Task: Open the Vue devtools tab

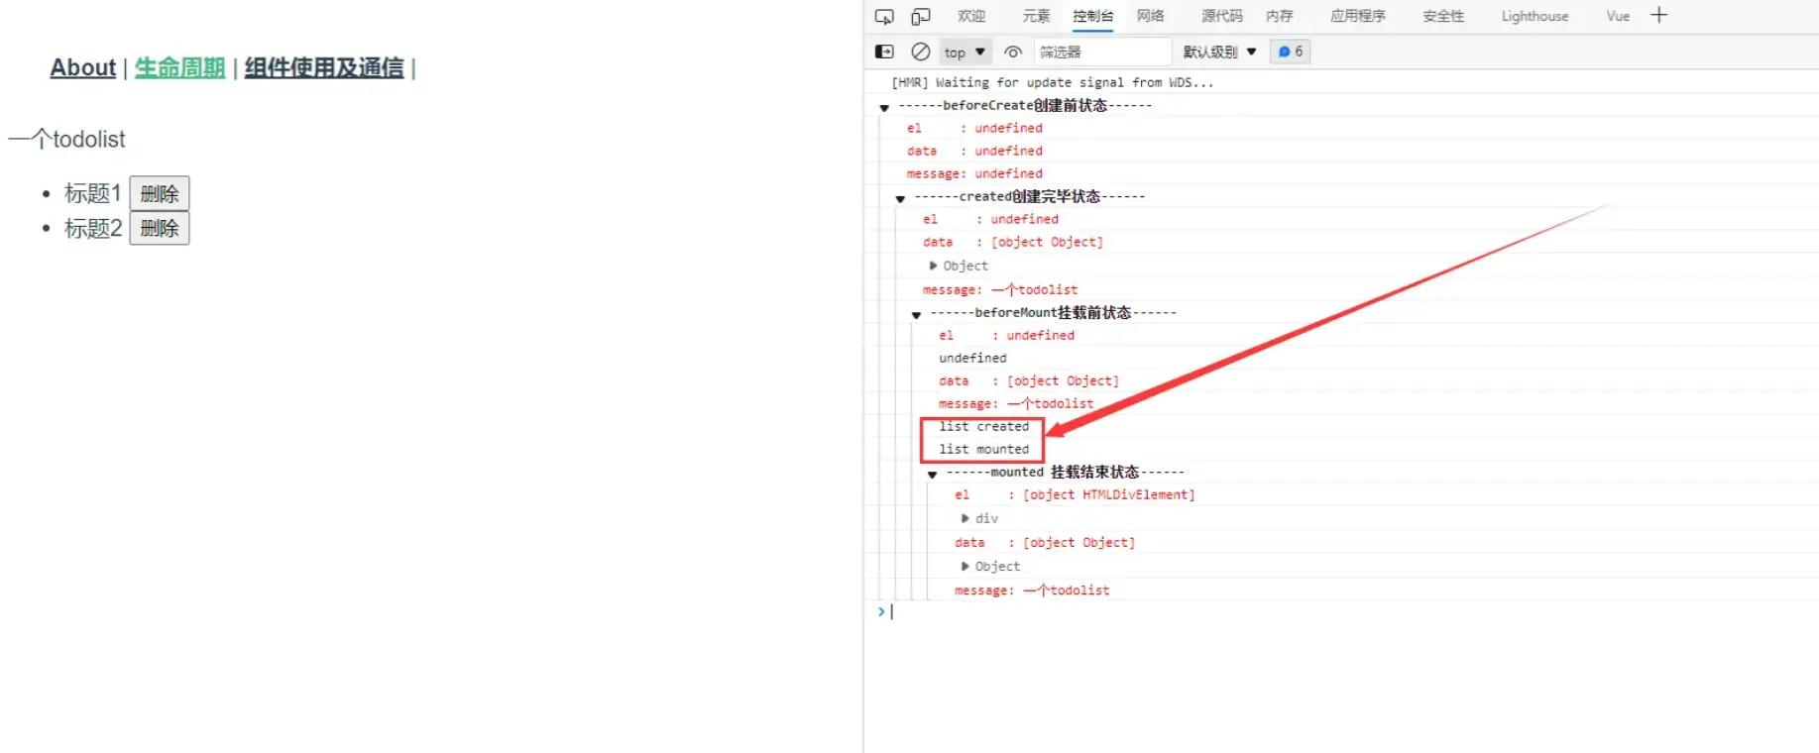Action: pyautogui.click(x=1618, y=16)
